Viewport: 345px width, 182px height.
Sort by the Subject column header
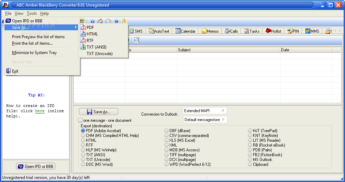pyautogui.click(x=229, y=50)
